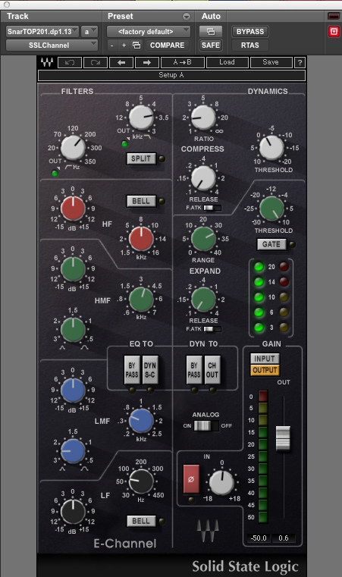Click the compressor THRESHOLD knob
Image resolution: width=342 pixels, height=577 pixels.
[x=271, y=148]
